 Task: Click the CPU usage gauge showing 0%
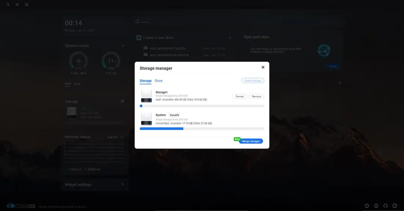click(78, 61)
